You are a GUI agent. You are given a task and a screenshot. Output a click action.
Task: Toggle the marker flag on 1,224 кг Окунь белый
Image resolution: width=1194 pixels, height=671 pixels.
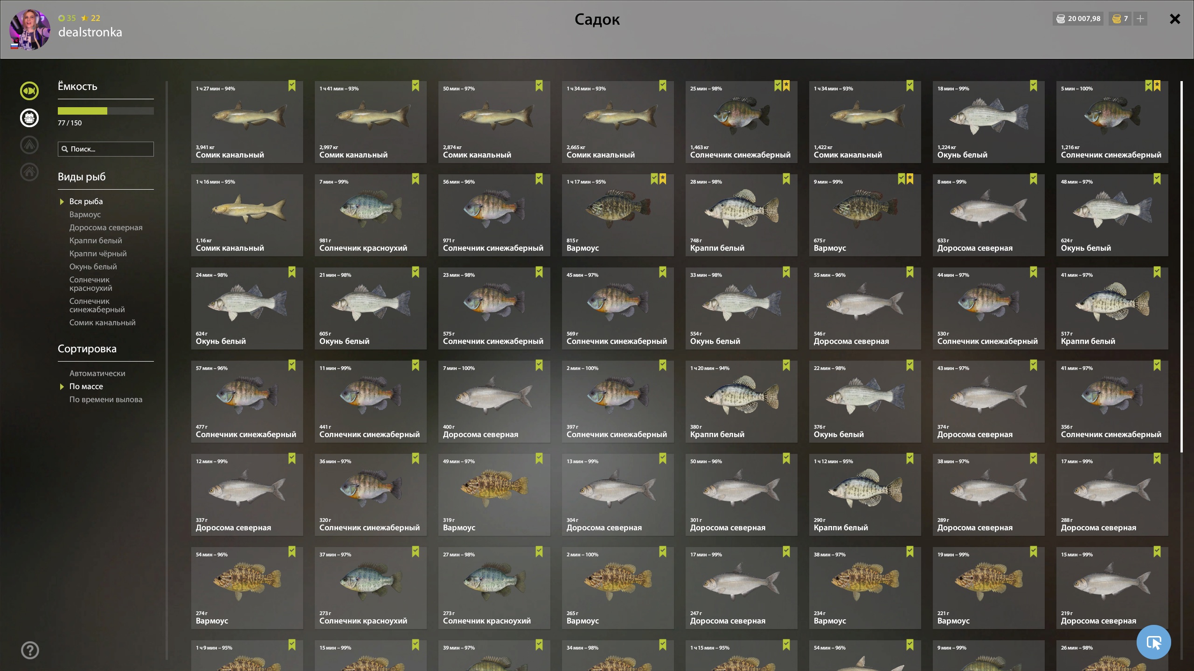(1034, 86)
